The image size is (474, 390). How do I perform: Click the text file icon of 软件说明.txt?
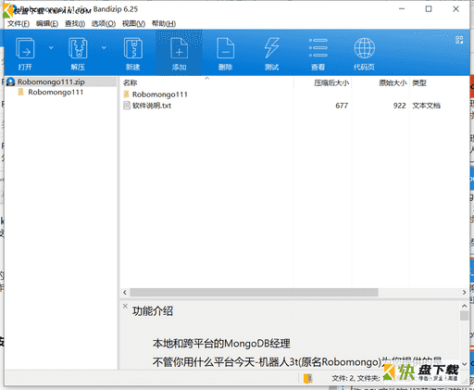click(x=127, y=106)
